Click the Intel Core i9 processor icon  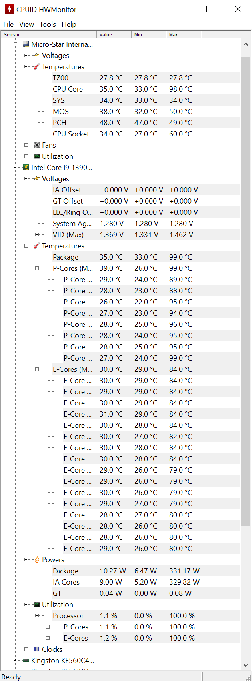coord(26,168)
